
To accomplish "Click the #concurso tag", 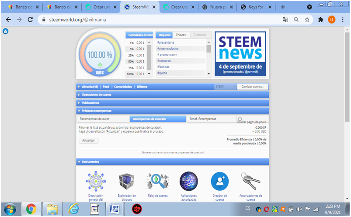I will [x=164, y=61].
